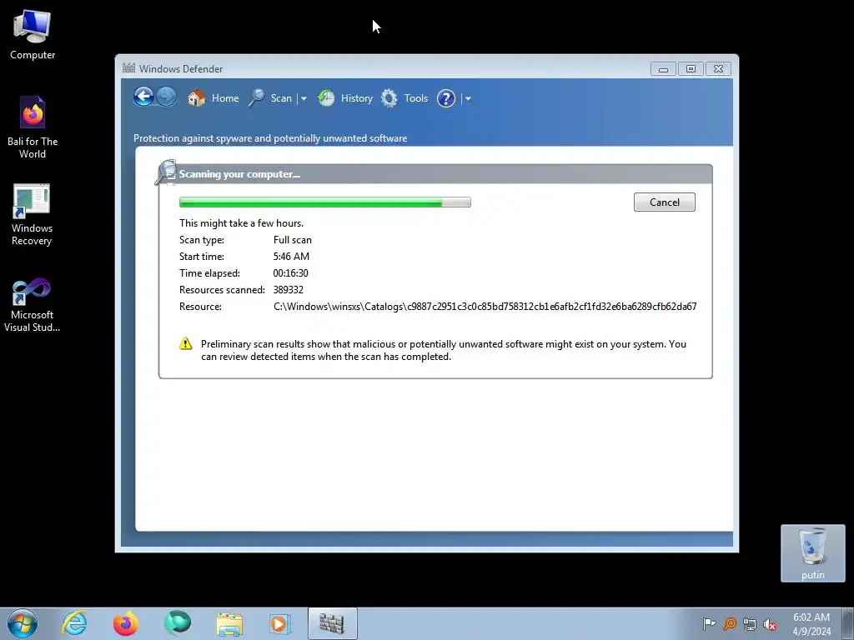The width and height of the screenshot is (854, 640).
Task: Click the scanning magnifier header icon
Action: click(166, 172)
